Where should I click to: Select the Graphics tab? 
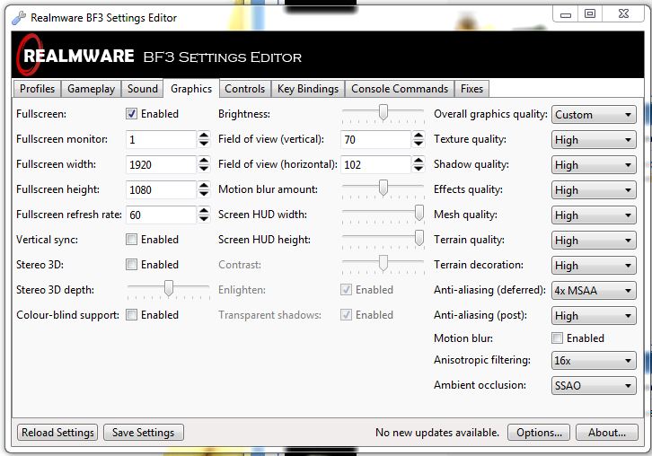pos(191,89)
